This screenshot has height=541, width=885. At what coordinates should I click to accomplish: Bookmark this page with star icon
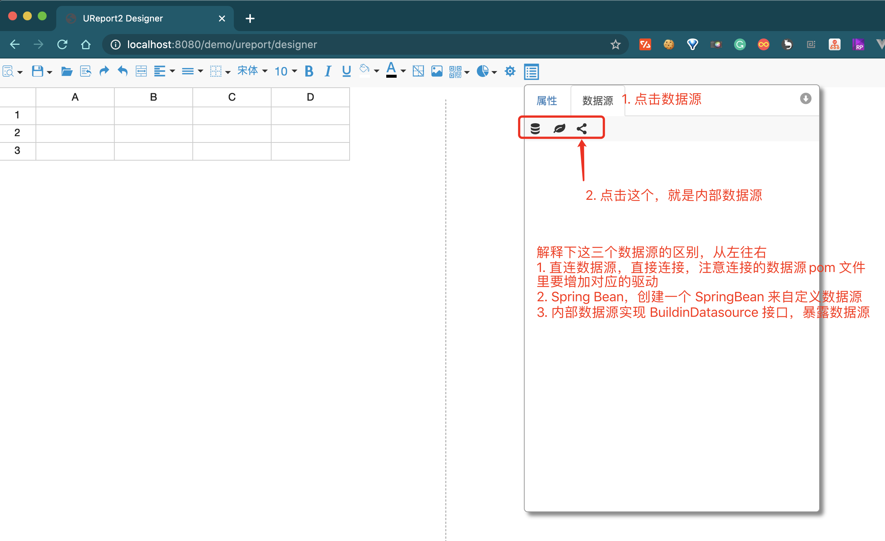click(615, 44)
